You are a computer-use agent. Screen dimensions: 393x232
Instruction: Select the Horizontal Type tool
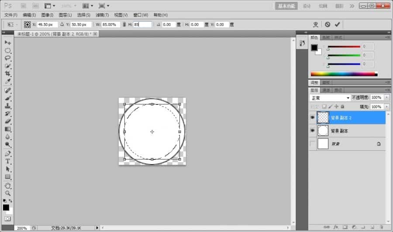(x=7, y=161)
